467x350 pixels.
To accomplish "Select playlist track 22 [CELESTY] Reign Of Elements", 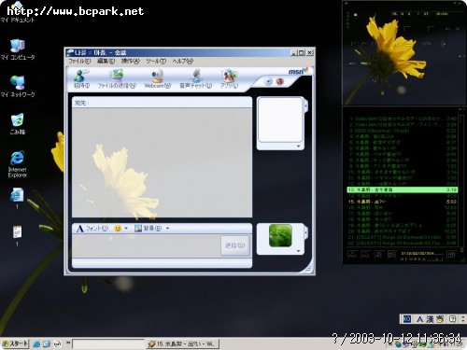I will [403, 243].
